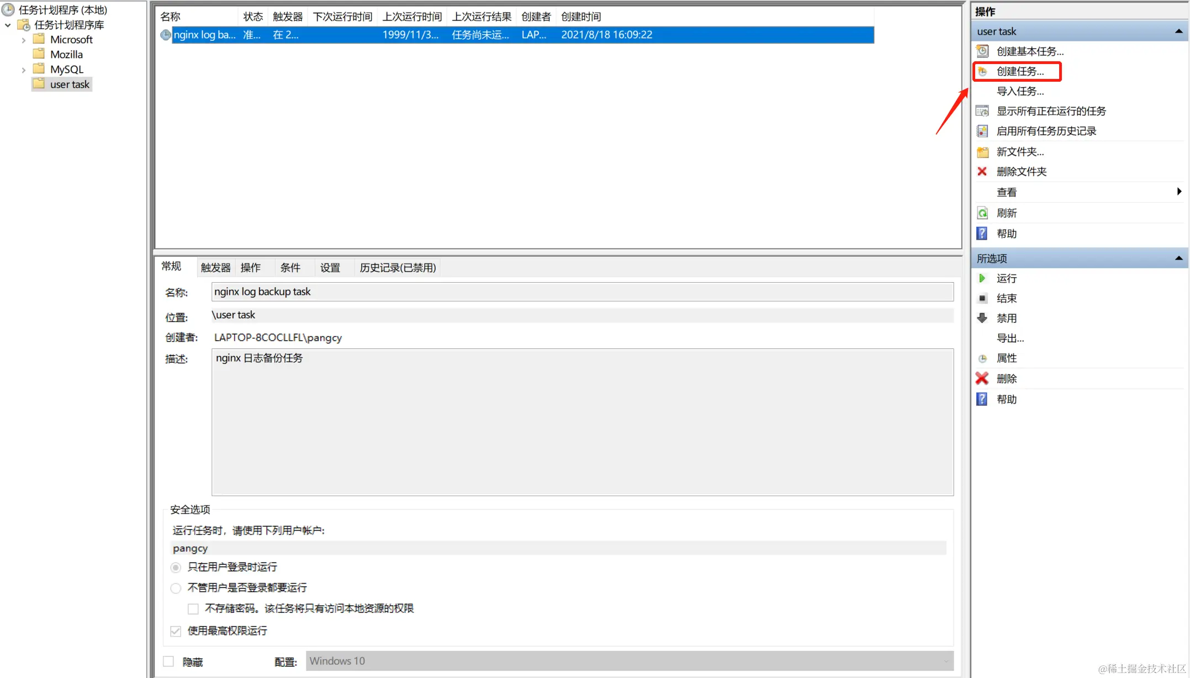
Task: Toggle the Hidden (隐藏) checkbox
Action: click(169, 661)
